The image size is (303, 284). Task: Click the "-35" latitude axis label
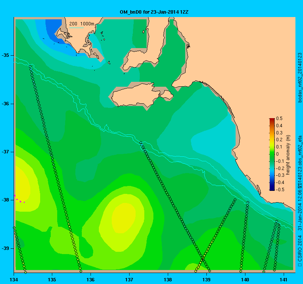[5, 55]
